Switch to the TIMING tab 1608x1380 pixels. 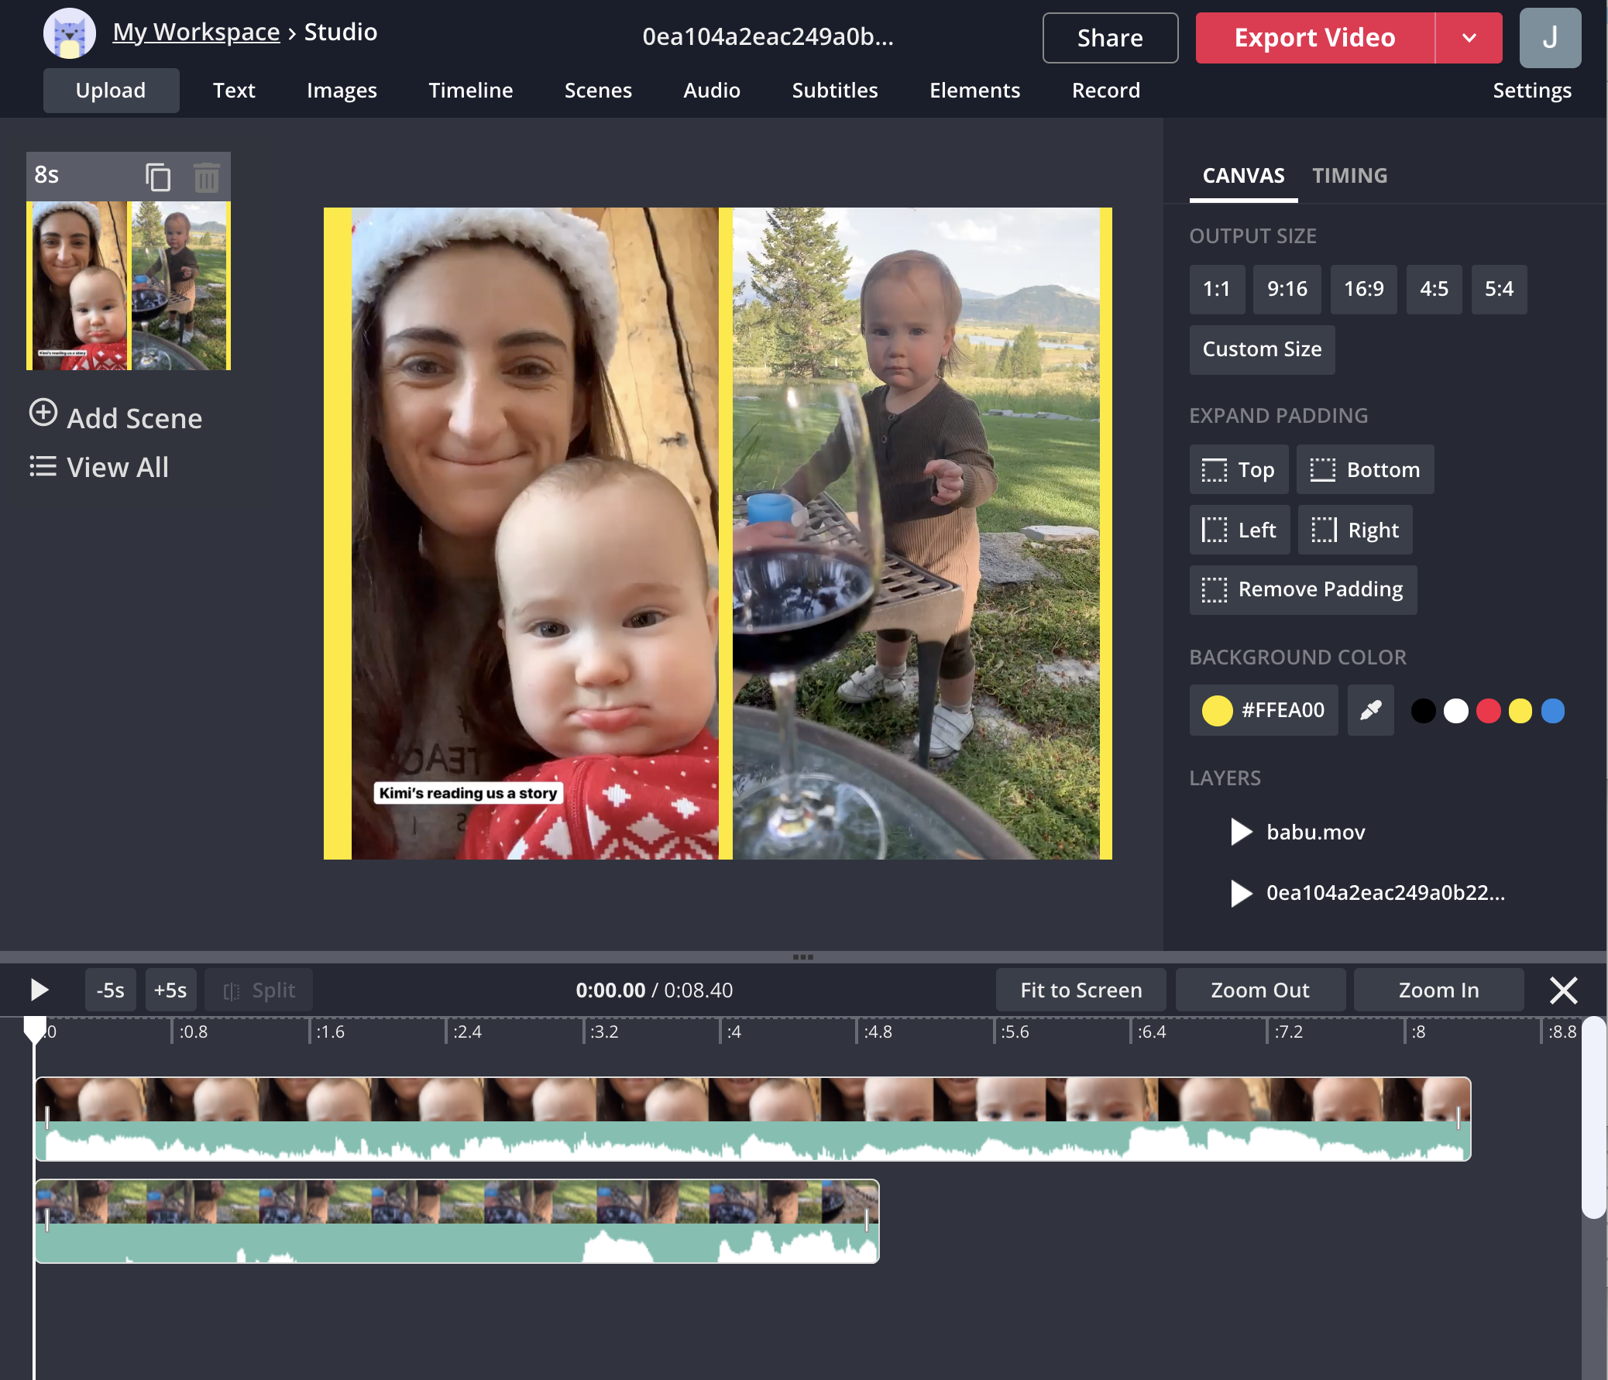click(x=1349, y=175)
